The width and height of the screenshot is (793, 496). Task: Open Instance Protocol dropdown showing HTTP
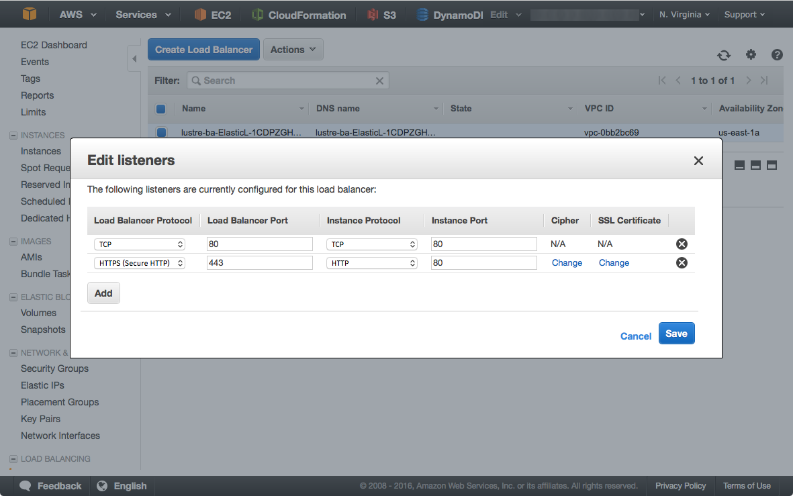pyautogui.click(x=372, y=263)
